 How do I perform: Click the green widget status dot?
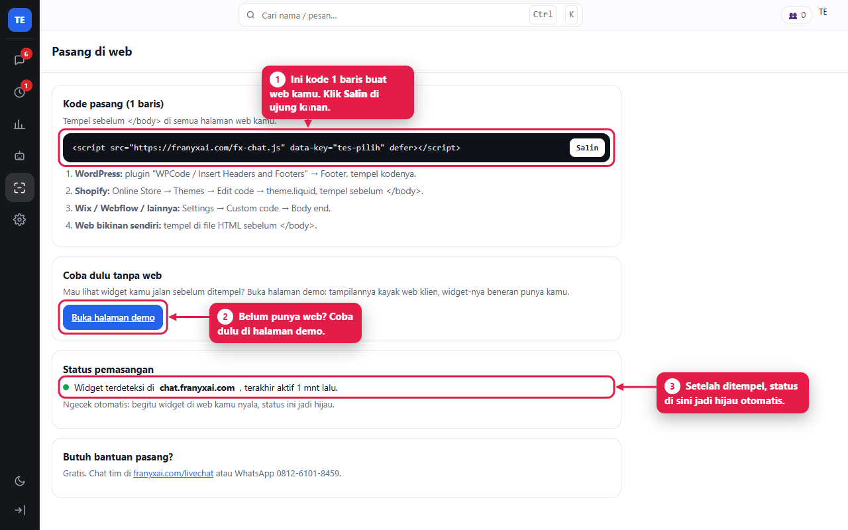[66, 387]
